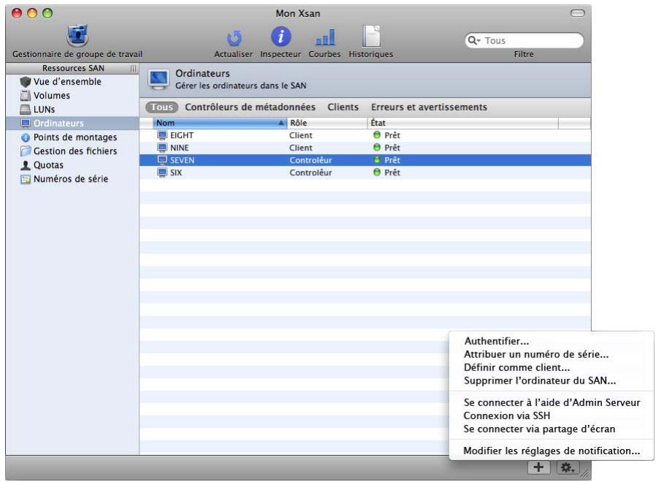This screenshot has width=656, height=482.
Task: Choose Connexion via SSH
Action: pyautogui.click(x=551, y=416)
